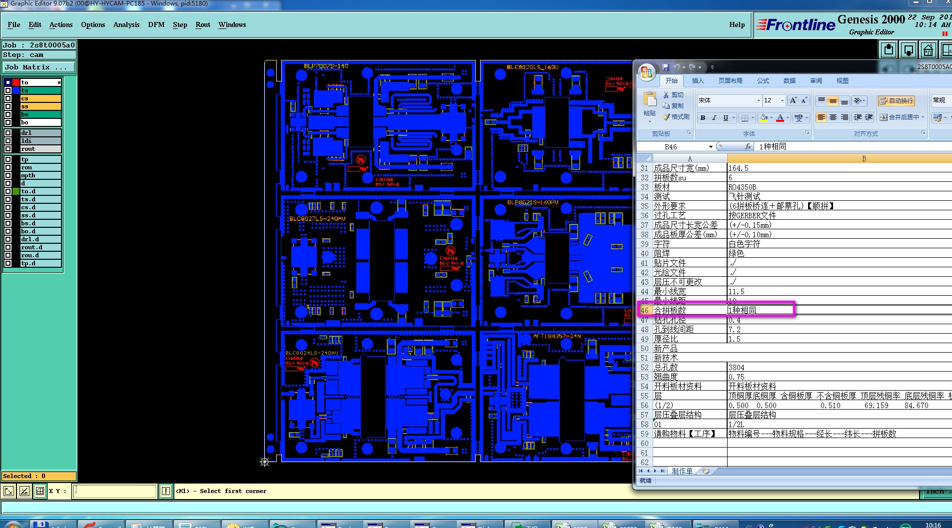Open the number format dropdown (常规)
Viewport: 952px width, 528px height.
[x=942, y=100]
